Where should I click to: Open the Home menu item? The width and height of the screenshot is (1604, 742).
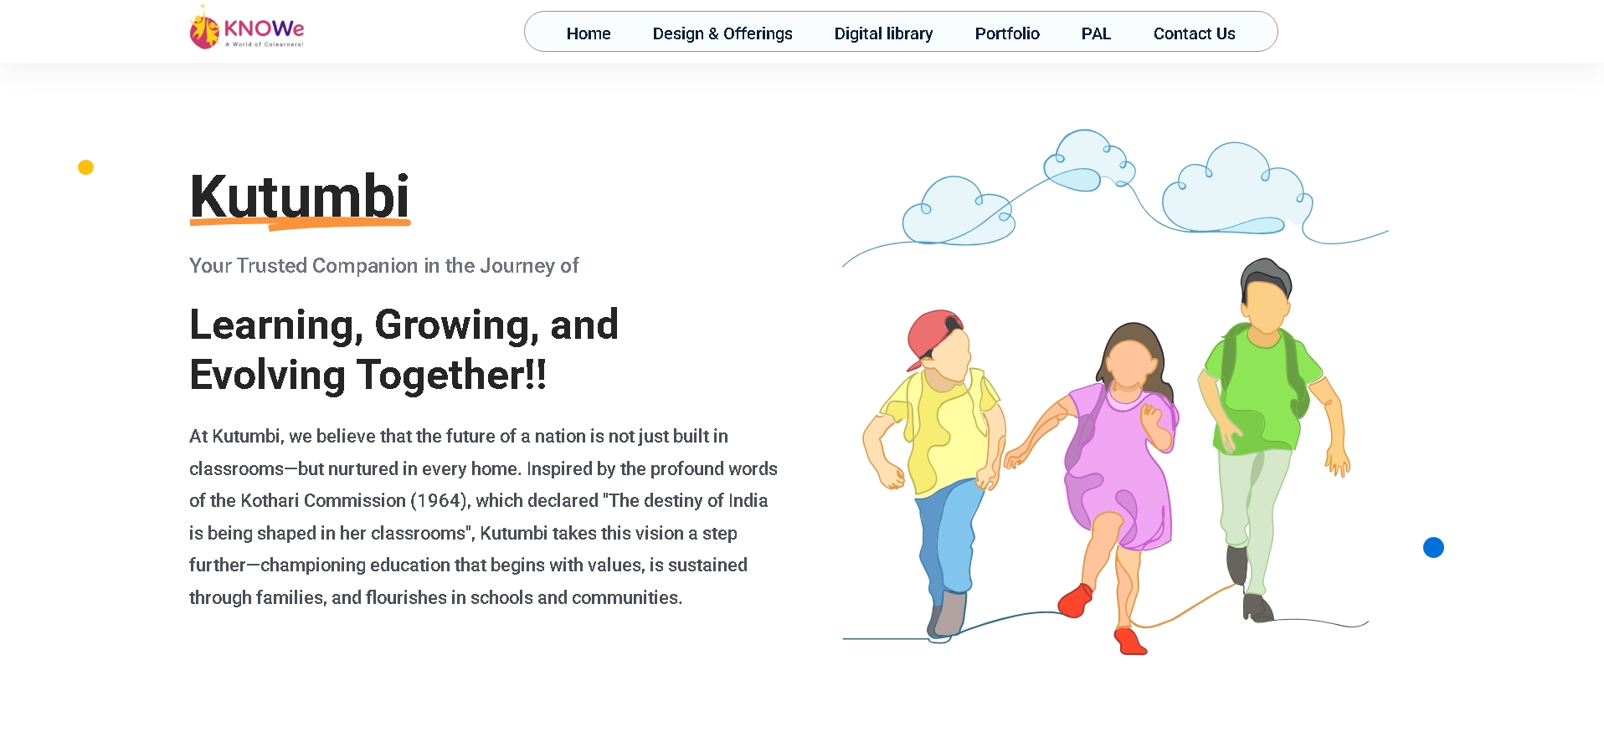pyautogui.click(x=588, y=33)
